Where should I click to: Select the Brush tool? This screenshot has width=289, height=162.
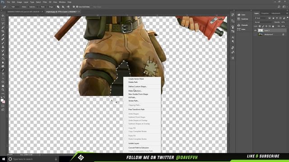click(3, 43)
